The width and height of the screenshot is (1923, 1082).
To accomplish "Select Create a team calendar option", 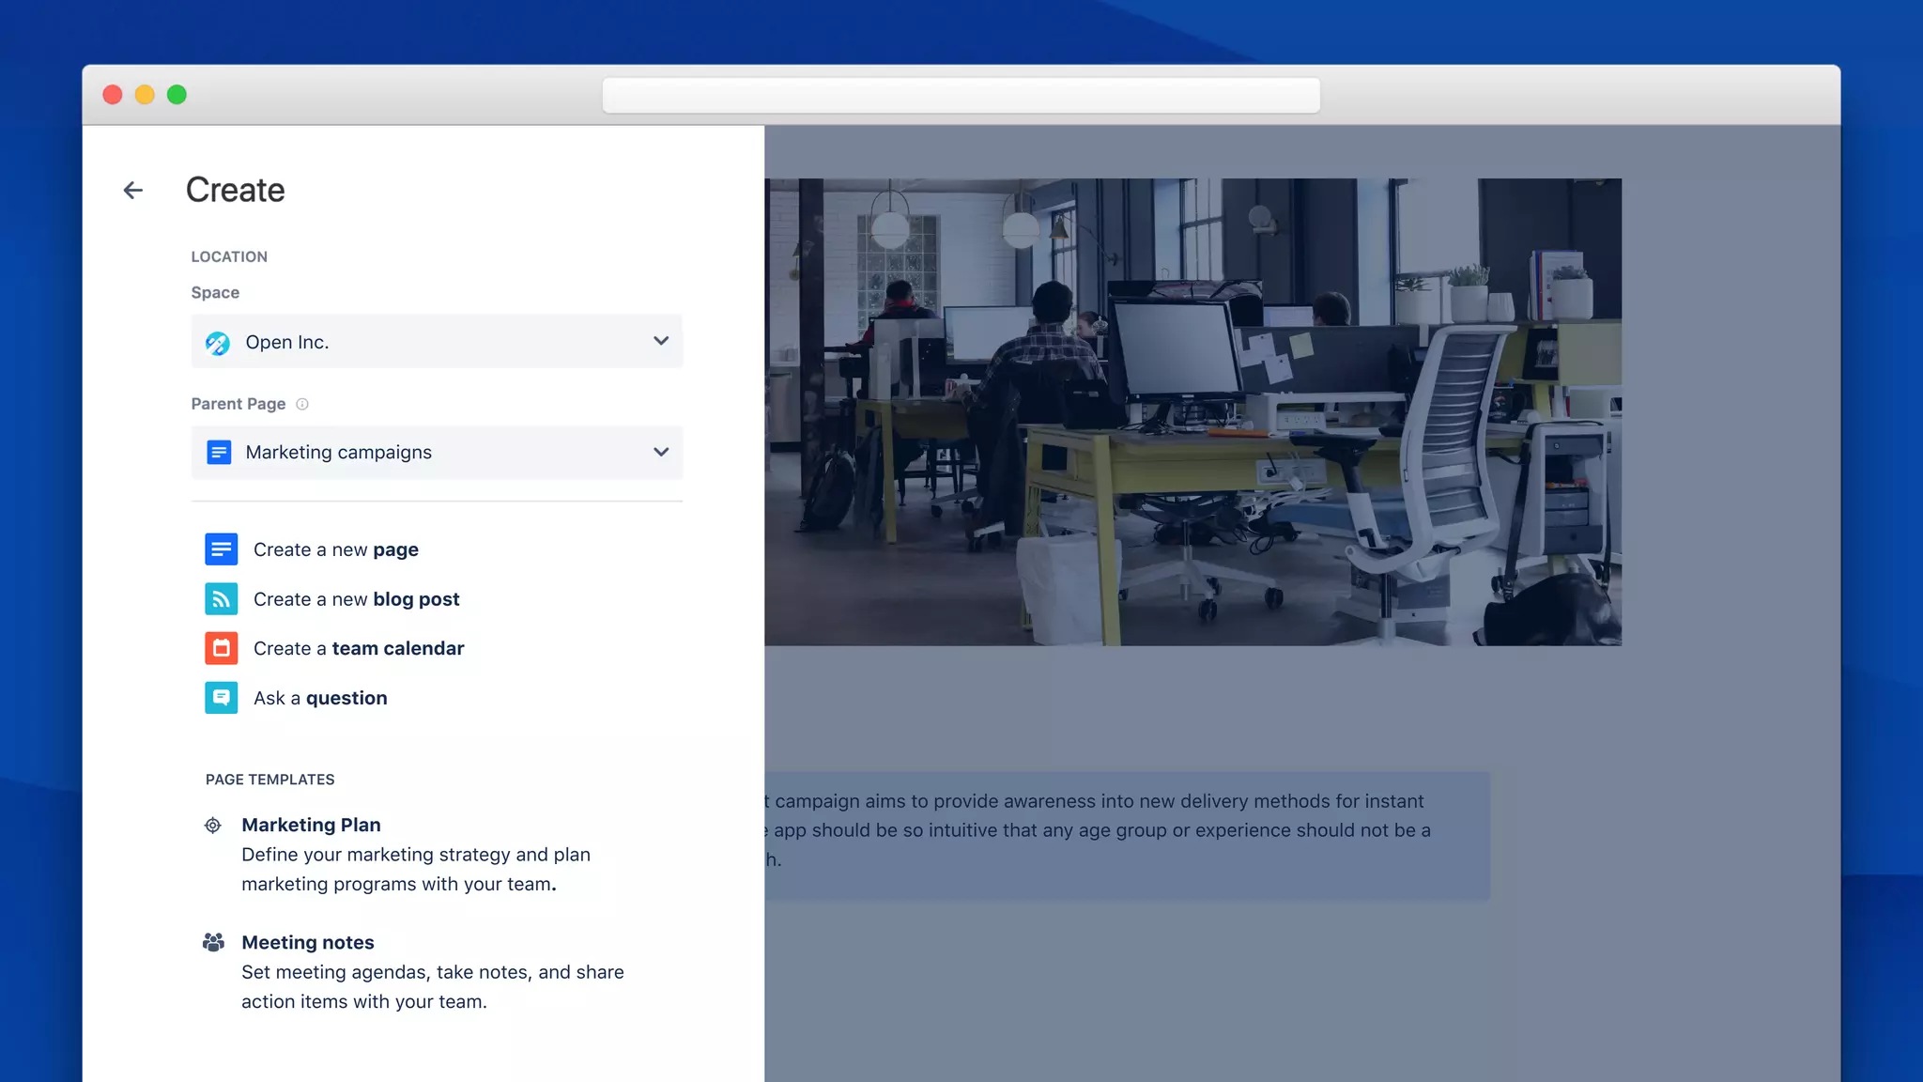I will click(x=359, y=648).
